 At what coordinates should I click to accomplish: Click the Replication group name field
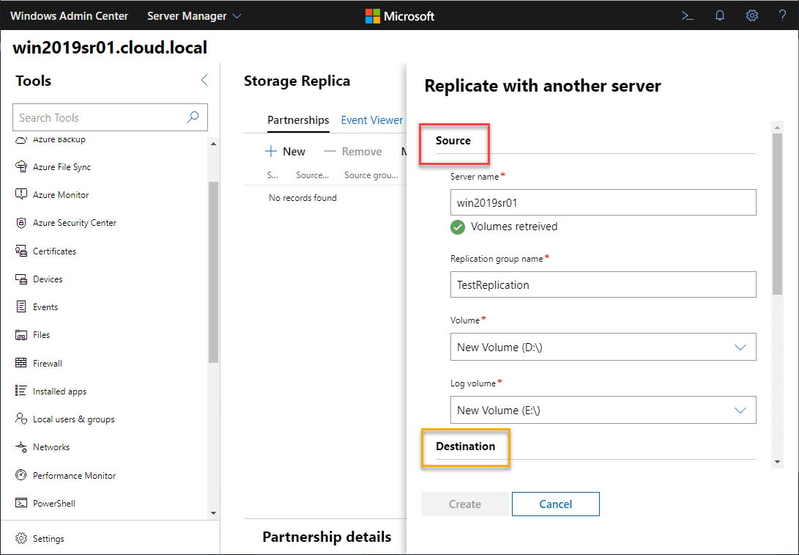(603, 284)
